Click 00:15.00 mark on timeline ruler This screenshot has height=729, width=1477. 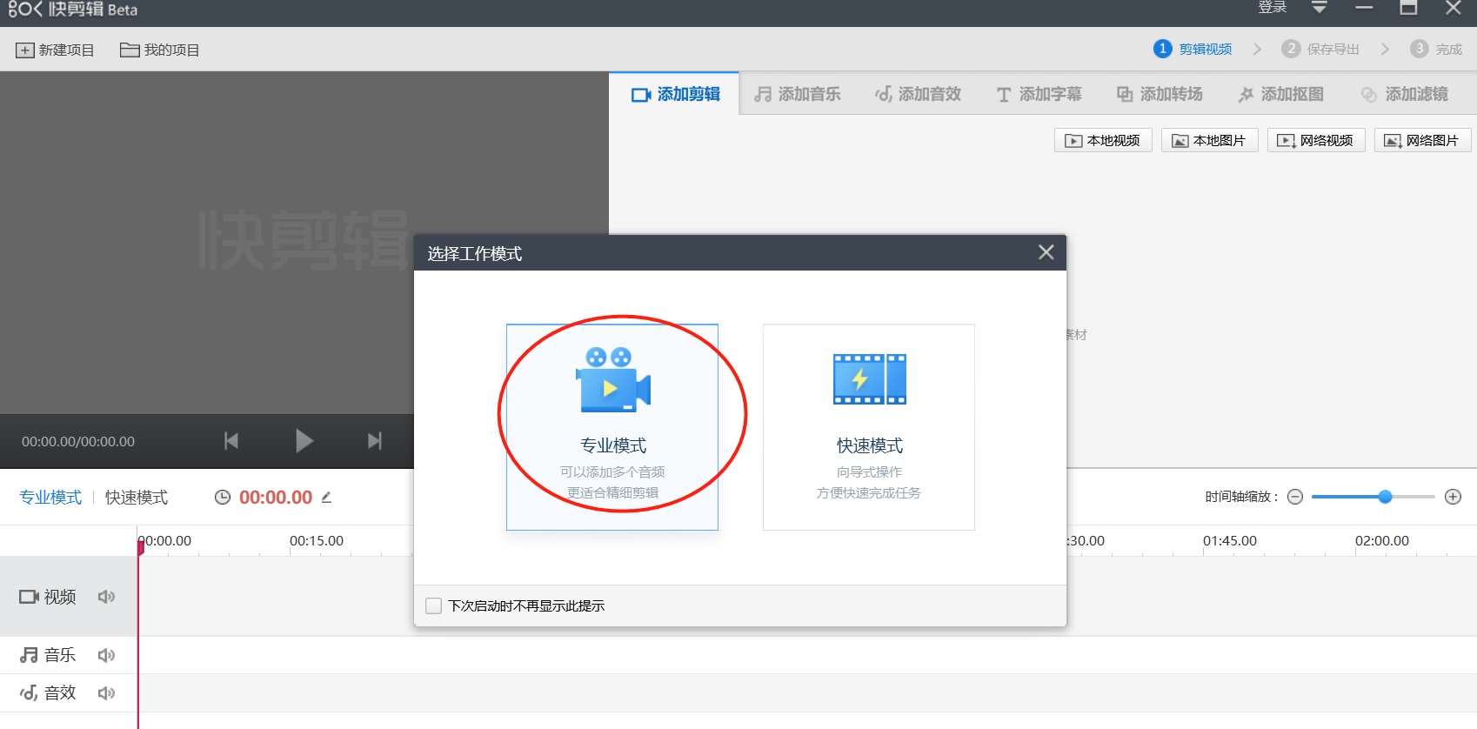317,540
